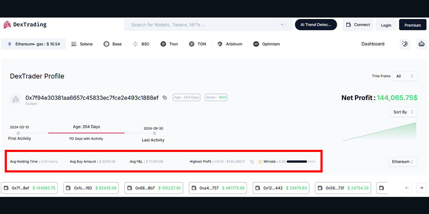Select wallet chip 0xa4...757
The height and width of the screenshot is (214, 429).
tap(218, 188)
